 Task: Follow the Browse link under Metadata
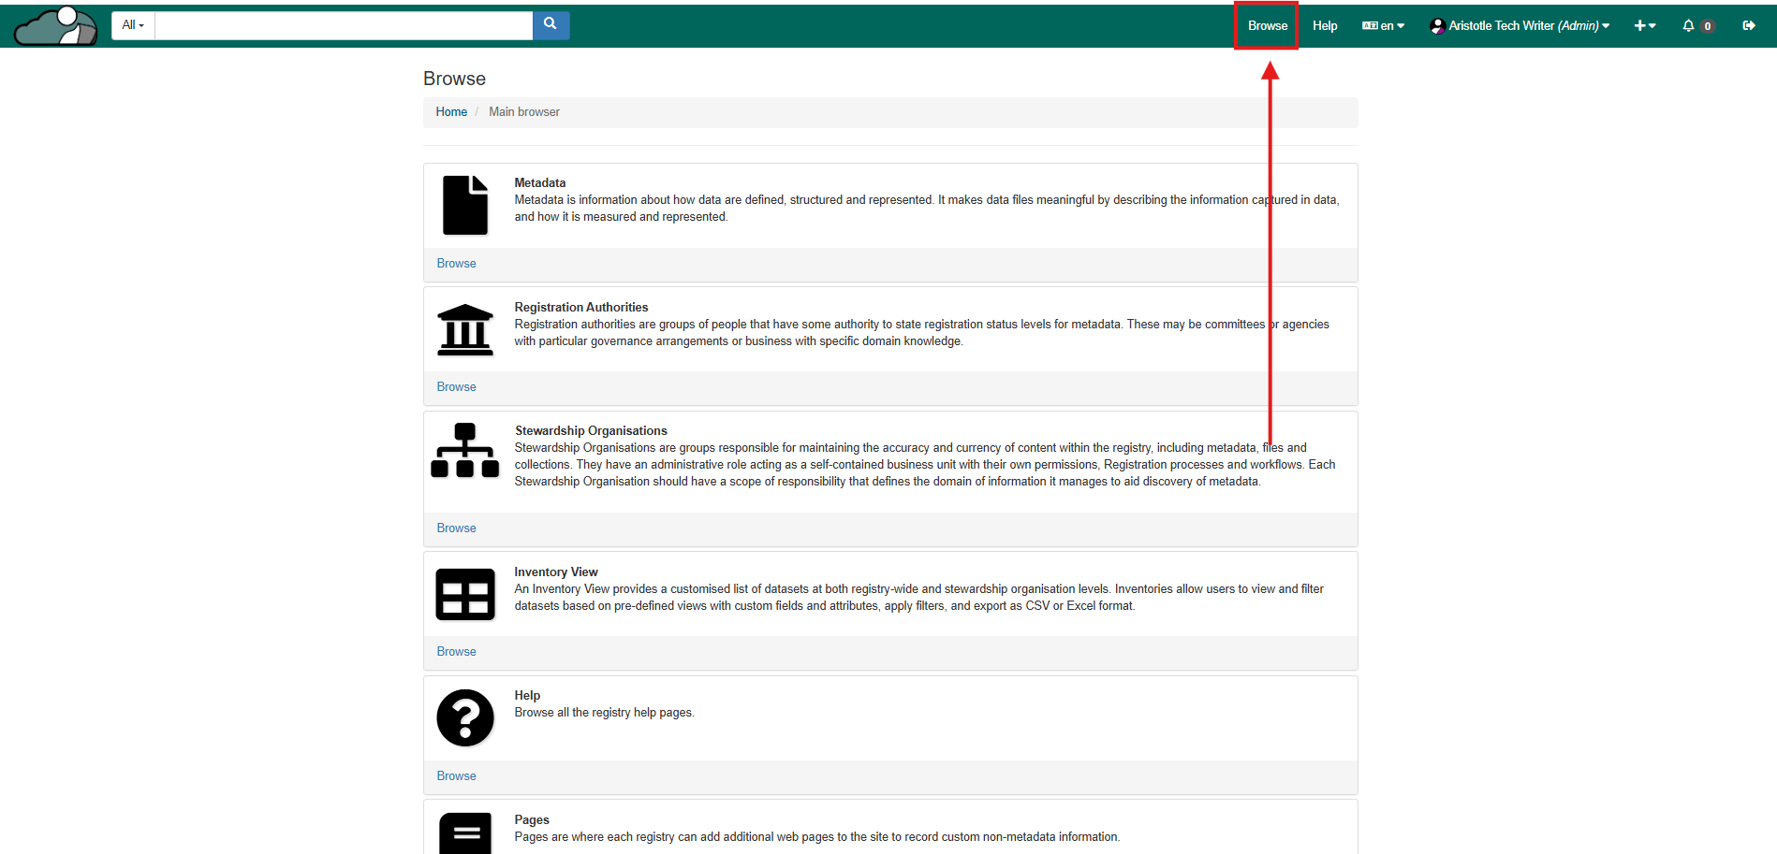click(x=456, y=263)
